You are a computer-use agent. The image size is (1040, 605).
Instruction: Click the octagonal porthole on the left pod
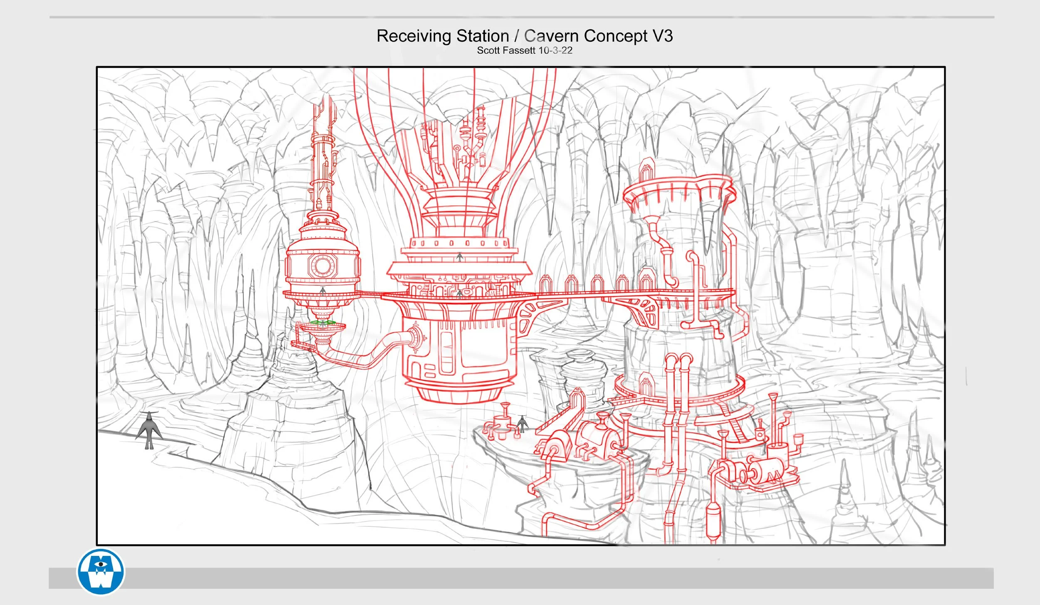point(322,265)
